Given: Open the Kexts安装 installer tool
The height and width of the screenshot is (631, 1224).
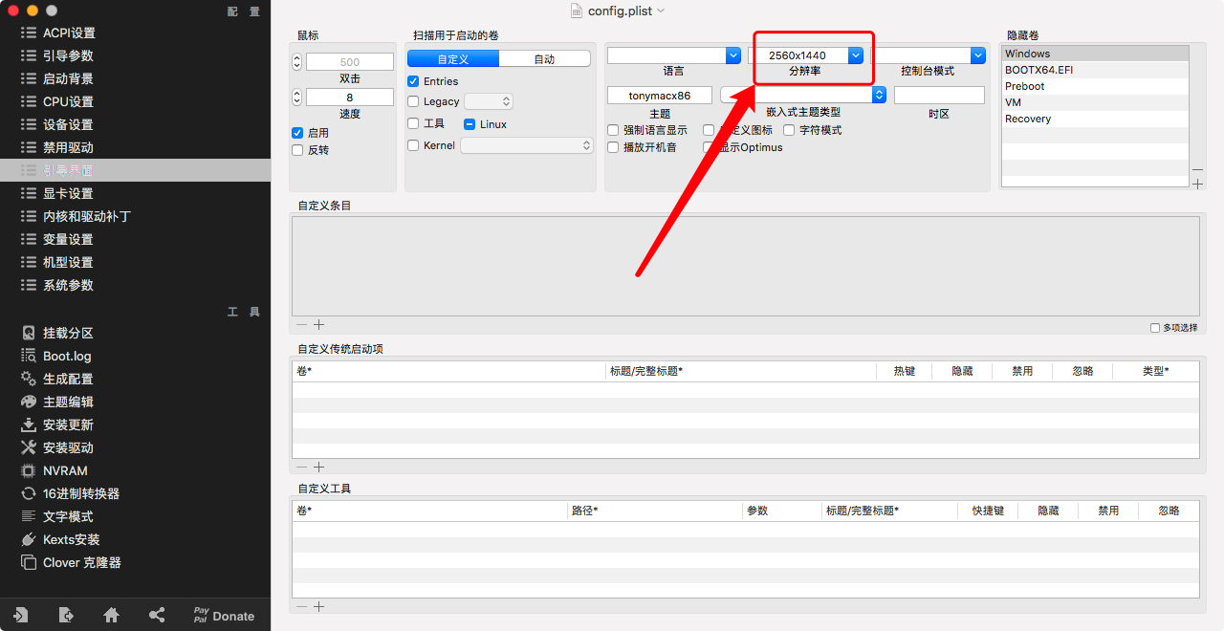Looking at the screenshot, I should pos(60,539).
